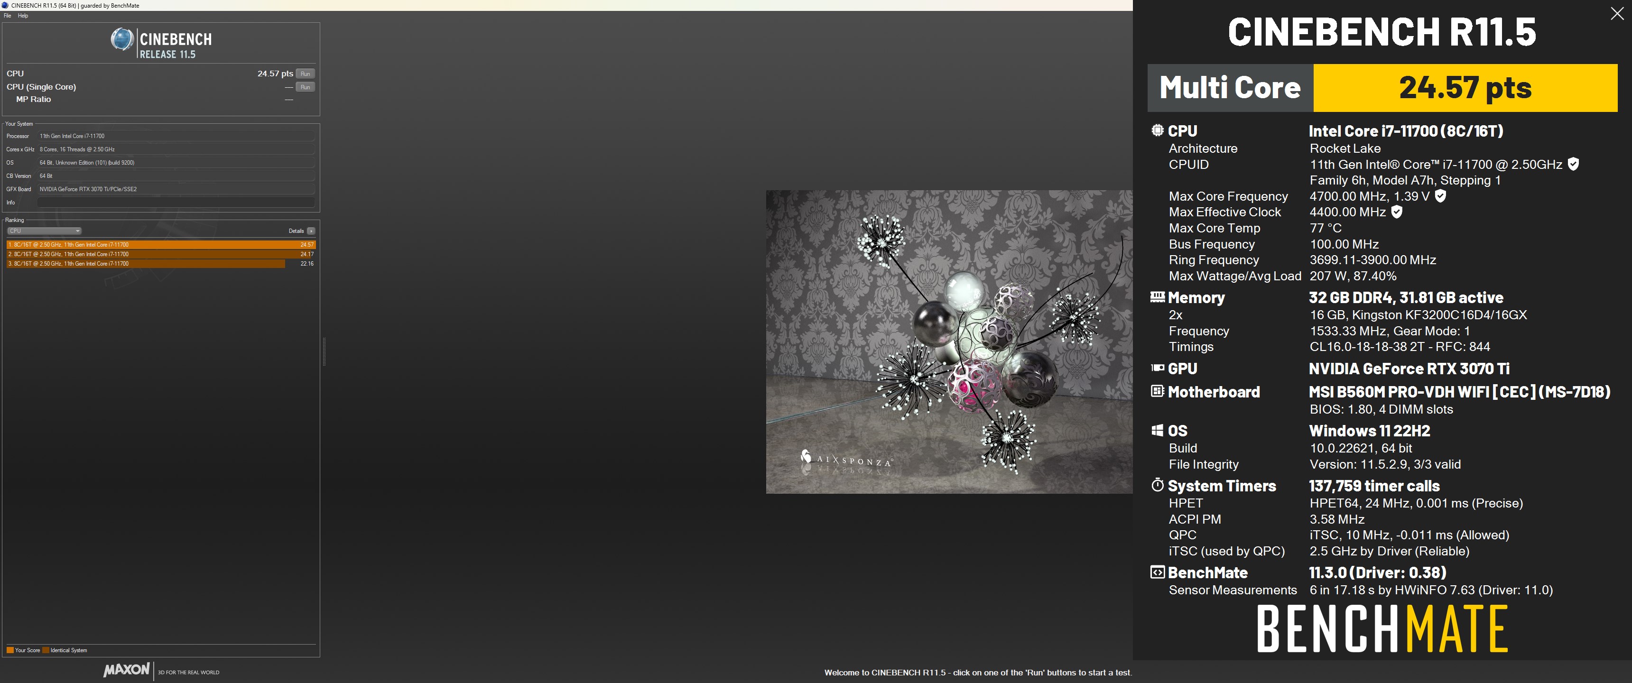Click the MSI B560M PRO-VDH WIFI heading
This screenshot has height=683, width=1632.
(x=1460, y=392)
